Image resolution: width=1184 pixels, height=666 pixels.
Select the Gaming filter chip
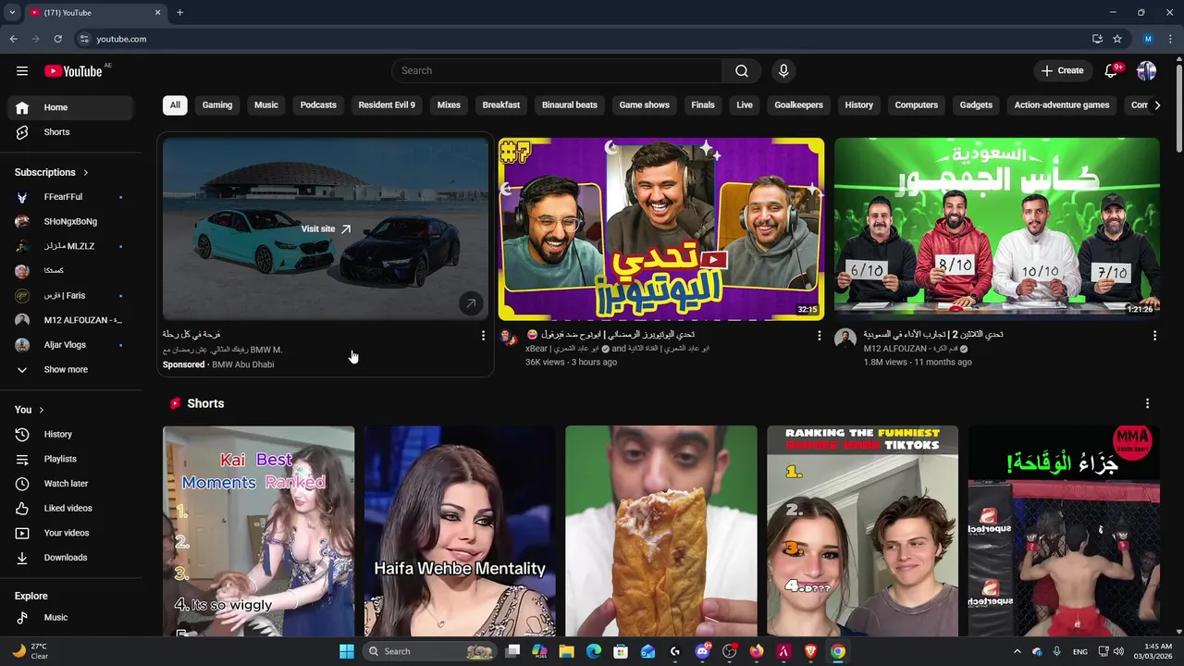point(217,105)
